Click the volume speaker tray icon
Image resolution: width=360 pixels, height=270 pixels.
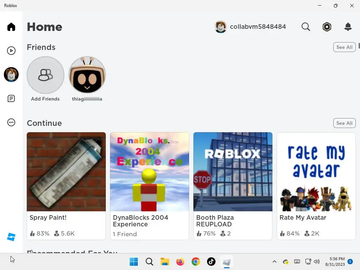317,262
